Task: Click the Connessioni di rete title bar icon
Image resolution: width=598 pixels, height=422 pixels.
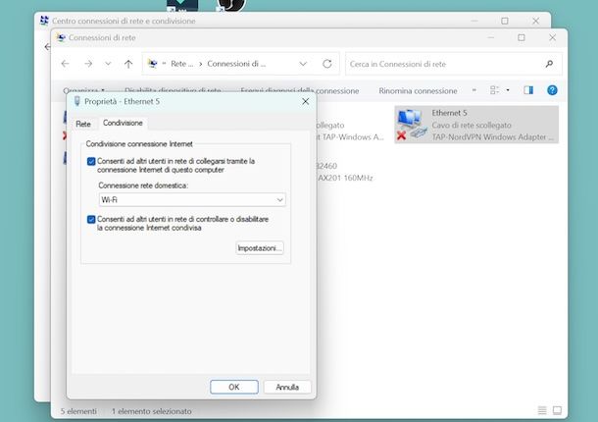Action: (x=61, y=37)
